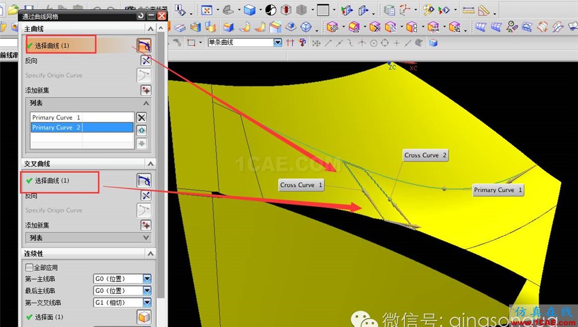
Task: Enable the 全部应用 checkbox
Action: coord(29,267)
